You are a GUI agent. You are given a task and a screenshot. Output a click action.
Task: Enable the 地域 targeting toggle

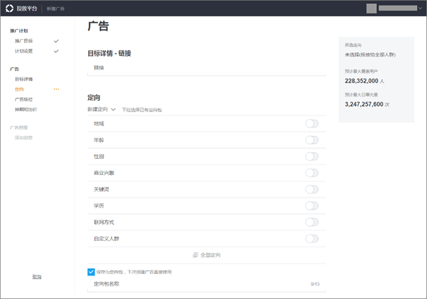[312, 123]
